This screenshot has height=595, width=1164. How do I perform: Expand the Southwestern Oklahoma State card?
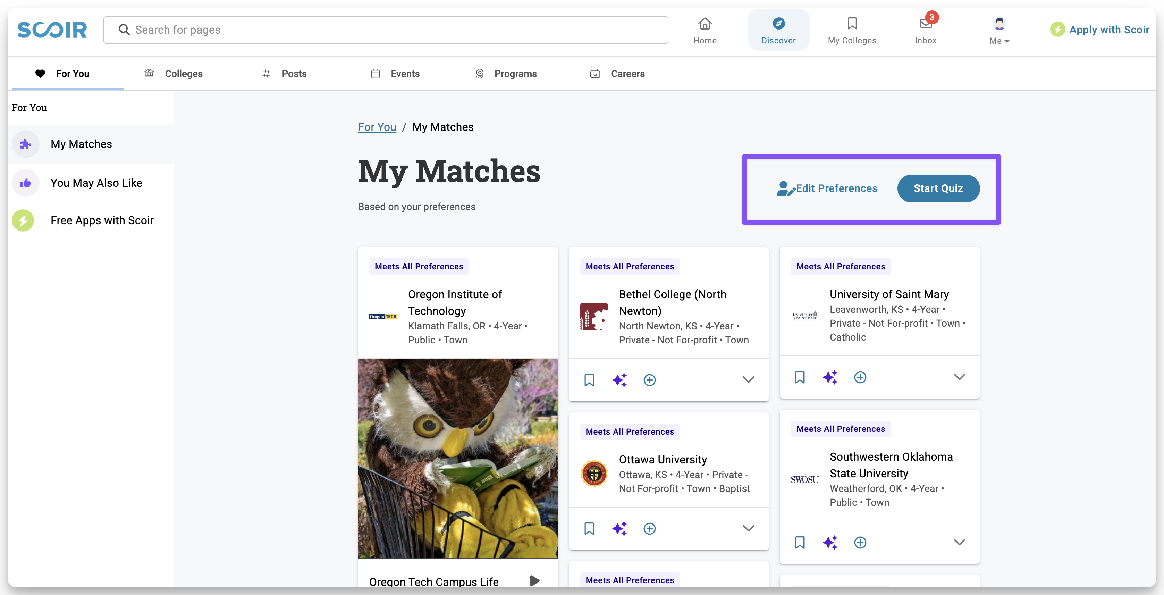tap(959, 543)
